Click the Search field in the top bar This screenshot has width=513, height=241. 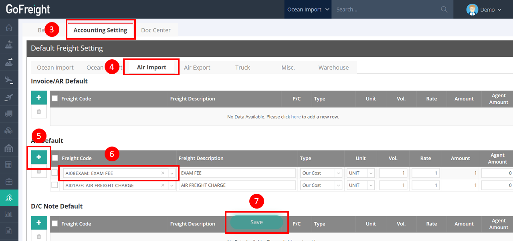click(389, 9)
